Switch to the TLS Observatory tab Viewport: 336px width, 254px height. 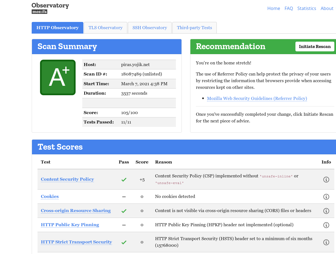tap(105, 27)
